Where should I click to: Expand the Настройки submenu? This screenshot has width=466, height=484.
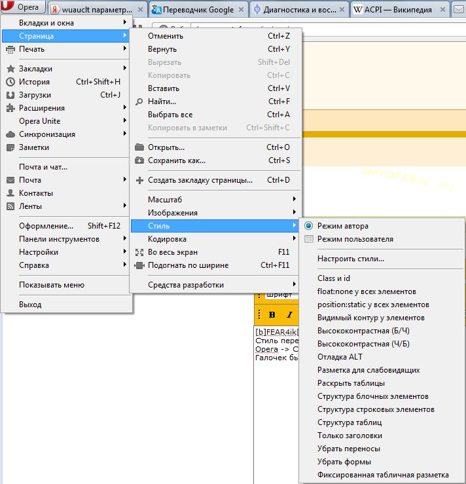point(65,252)
